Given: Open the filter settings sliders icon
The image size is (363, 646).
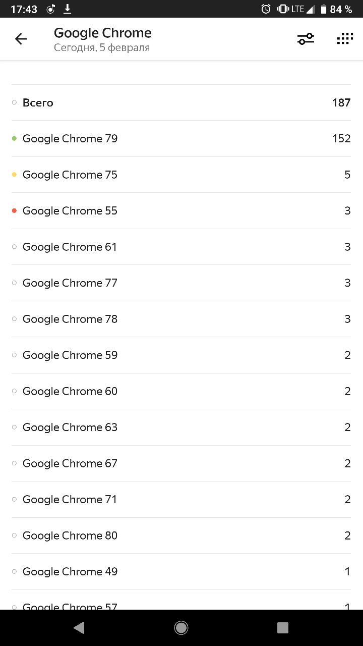Looking at the screenshot, I should pyautogui.click(x=306, y=39).
